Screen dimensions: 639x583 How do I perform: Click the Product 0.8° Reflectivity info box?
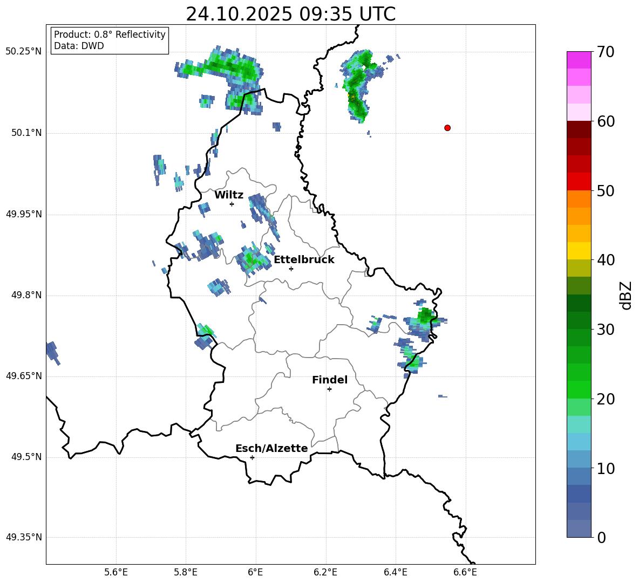(x=110, y=40)
